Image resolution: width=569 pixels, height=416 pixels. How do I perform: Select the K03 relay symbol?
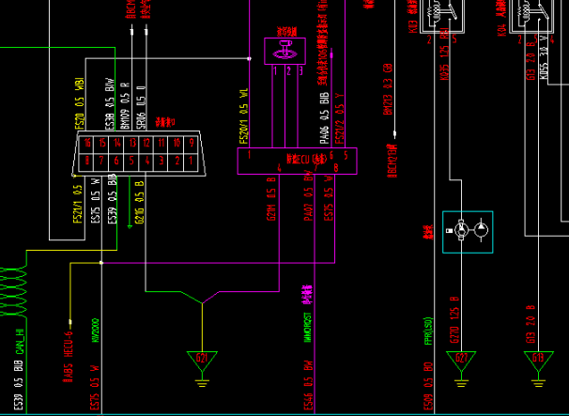pos(441,16)
